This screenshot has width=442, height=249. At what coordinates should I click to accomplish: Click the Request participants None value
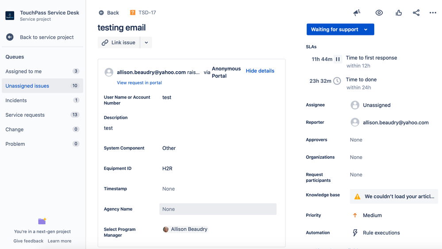356,175
